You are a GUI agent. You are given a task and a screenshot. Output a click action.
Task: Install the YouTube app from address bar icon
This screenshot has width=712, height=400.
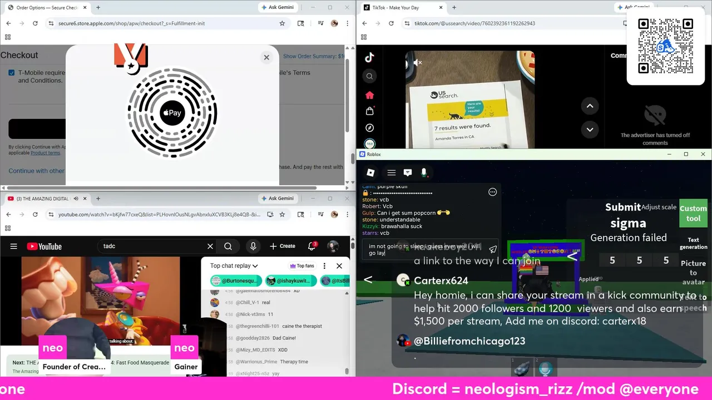point(270,214)
